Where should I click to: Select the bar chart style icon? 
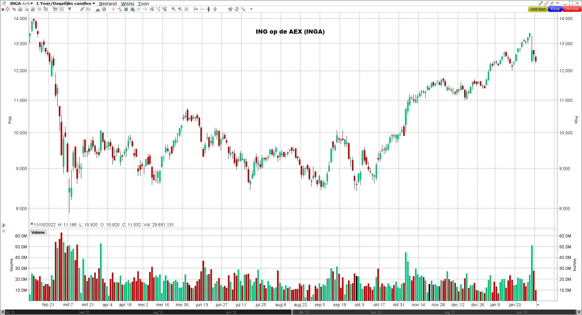[x=88, y=9]
